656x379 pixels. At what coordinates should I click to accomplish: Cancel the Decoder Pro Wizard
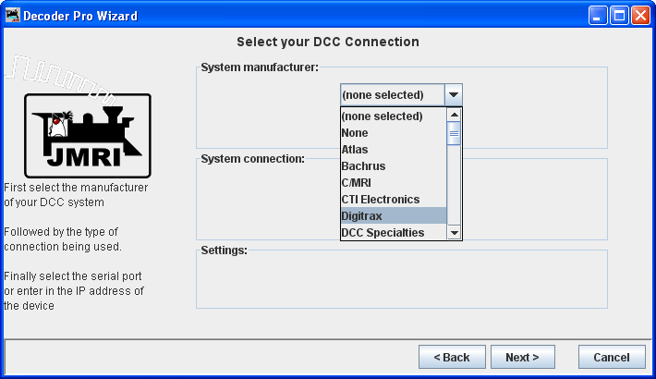click(611, 357)
